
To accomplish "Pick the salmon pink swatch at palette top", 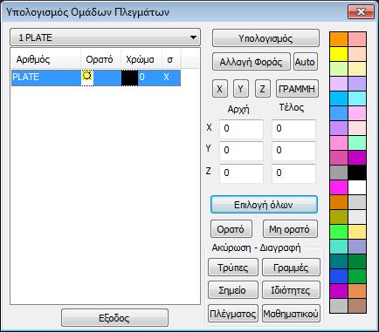I will pyautogui.click(x=357, y=39).
